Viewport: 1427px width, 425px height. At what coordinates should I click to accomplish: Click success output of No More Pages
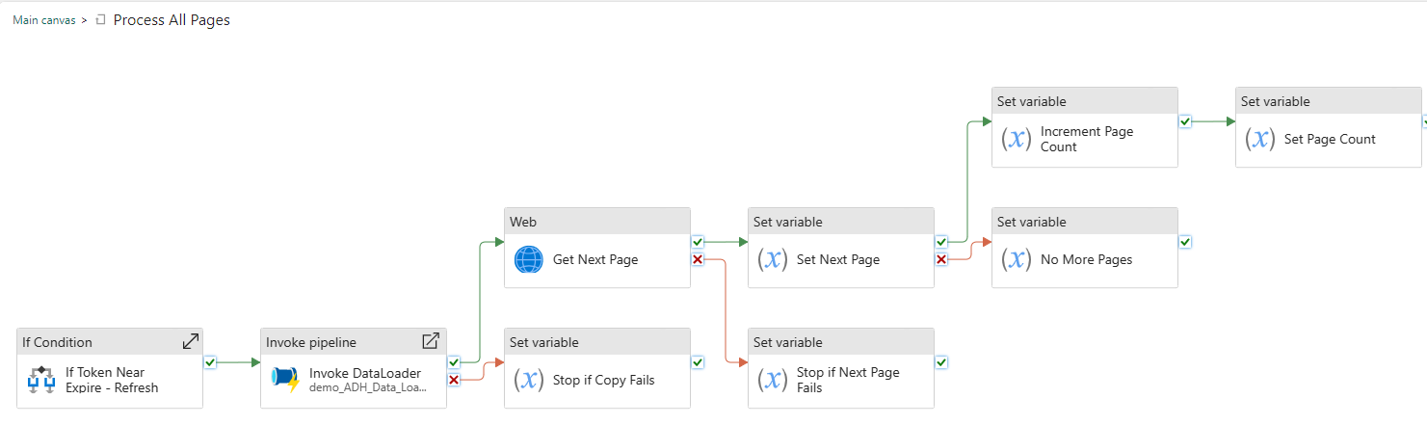click(x=1185, y=242)
